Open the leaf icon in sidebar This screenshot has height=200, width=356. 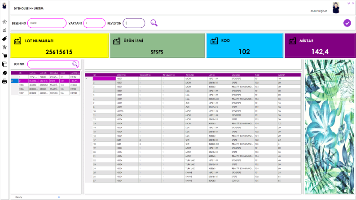point(4,73)
